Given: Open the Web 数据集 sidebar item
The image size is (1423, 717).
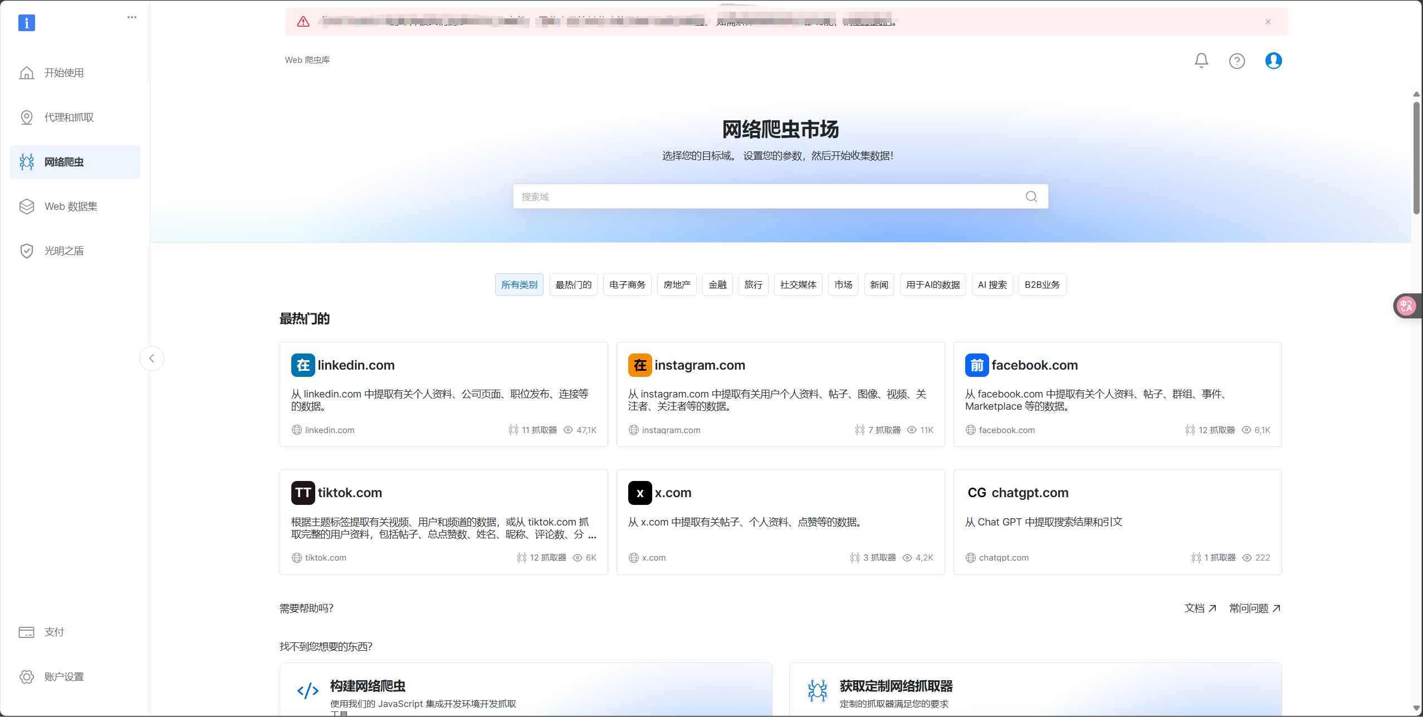Looking at the screenshot, I should (71, 207).
